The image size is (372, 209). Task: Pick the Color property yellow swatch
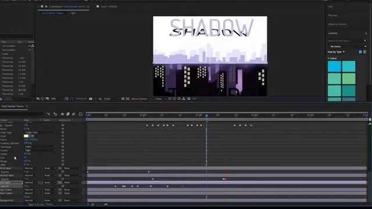click(26, 136)
